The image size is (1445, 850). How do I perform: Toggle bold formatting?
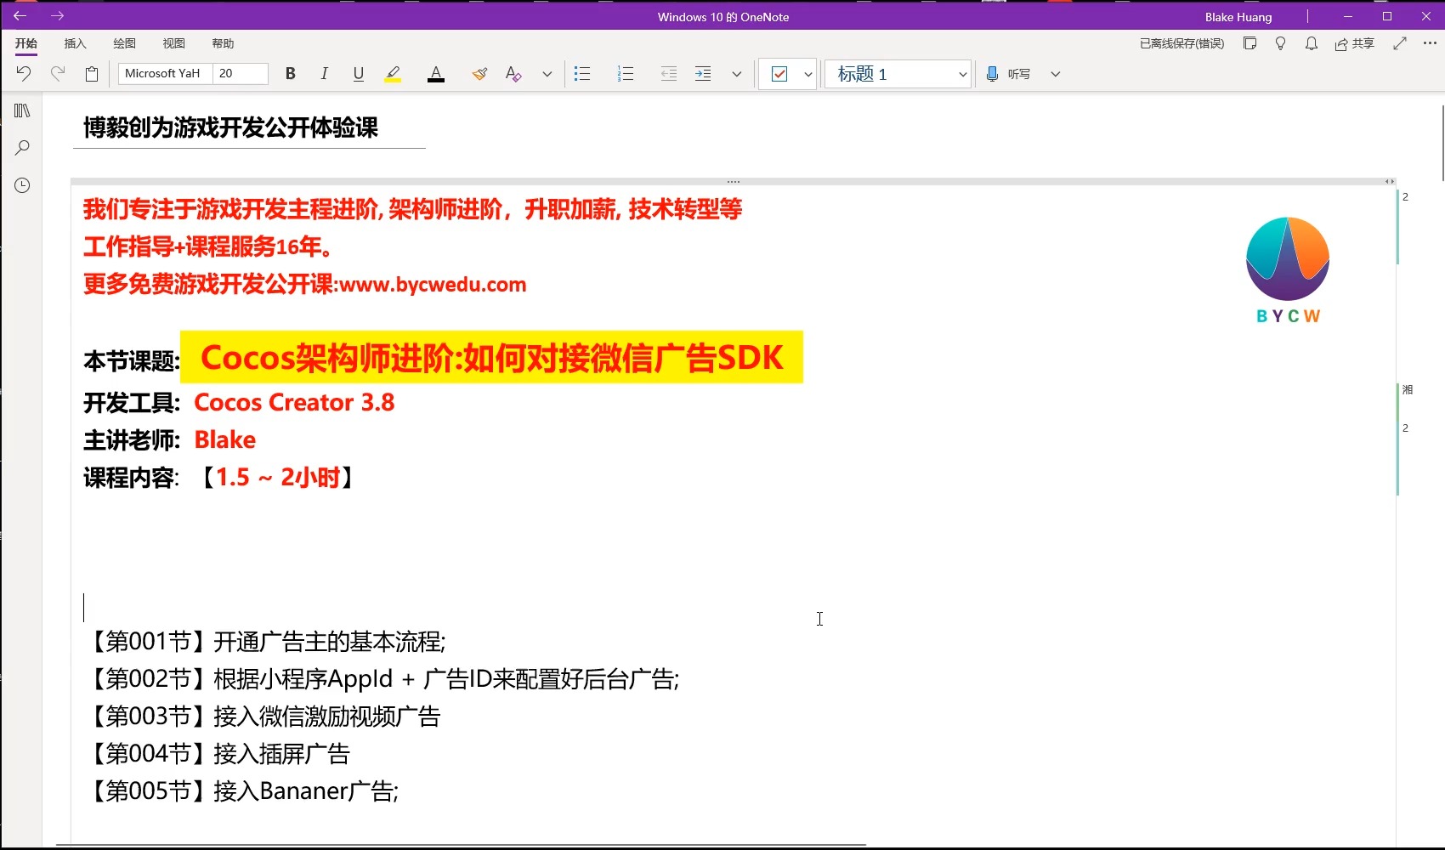pyautogui.click(x=291, y=74)
